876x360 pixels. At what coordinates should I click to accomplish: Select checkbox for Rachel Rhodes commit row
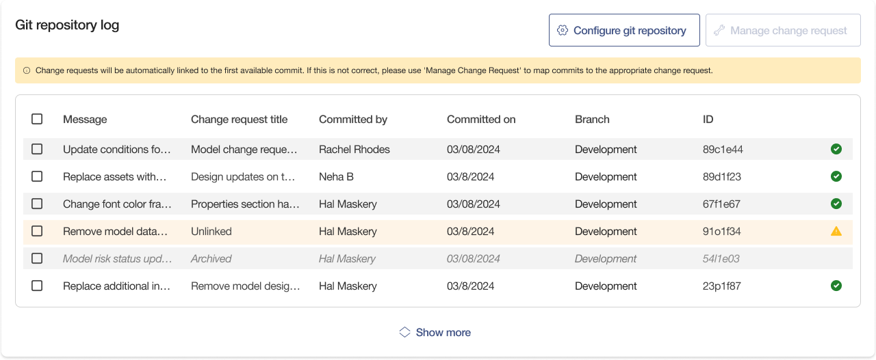click(37, 149)
